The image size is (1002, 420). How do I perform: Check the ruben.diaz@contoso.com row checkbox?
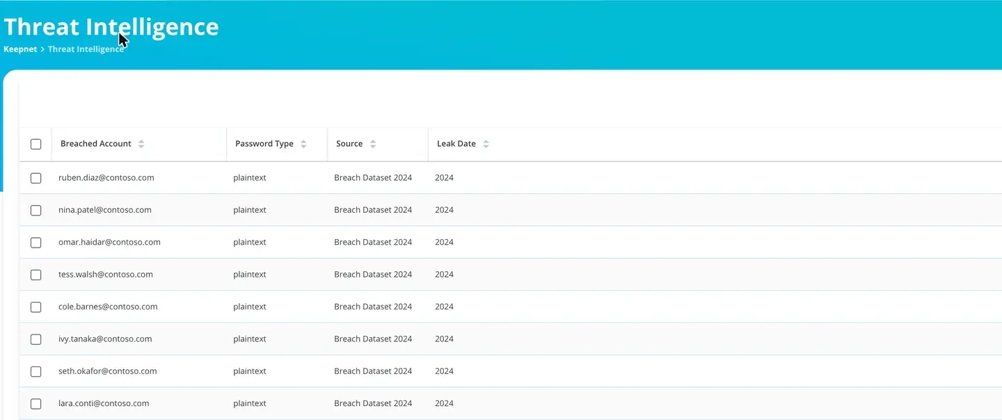(36, 178)
